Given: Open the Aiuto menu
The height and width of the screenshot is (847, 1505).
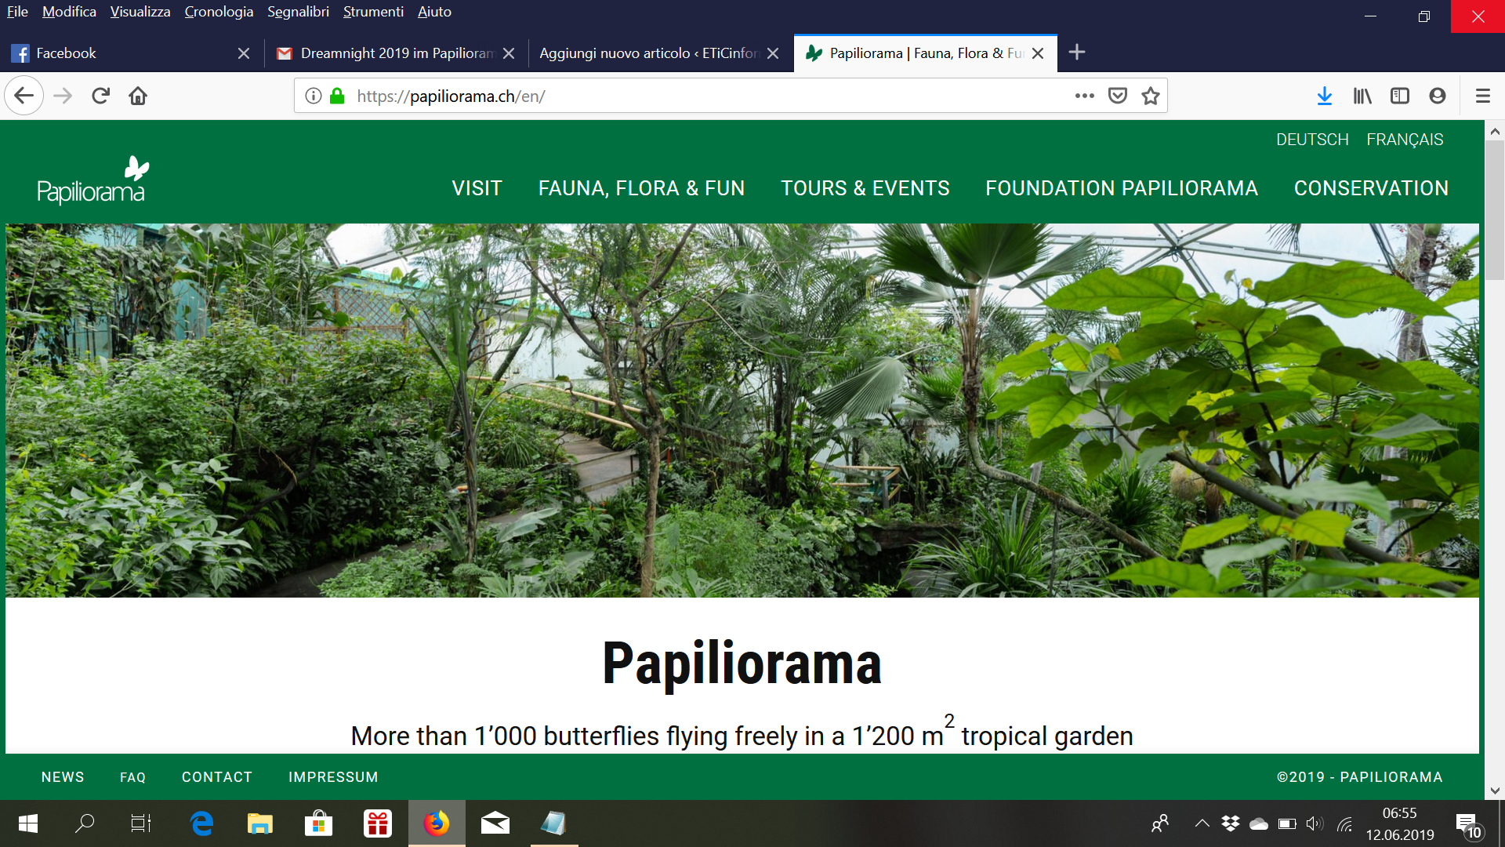Looking at the screenshot, I should click(434, 12).
